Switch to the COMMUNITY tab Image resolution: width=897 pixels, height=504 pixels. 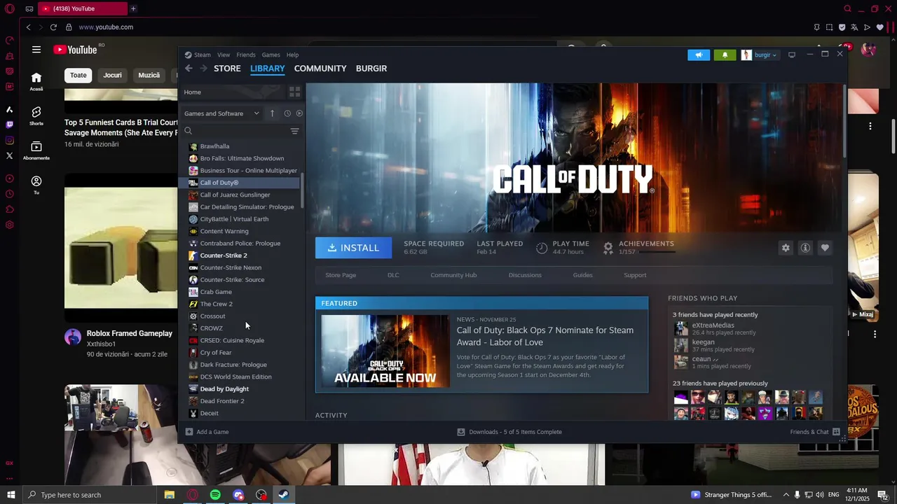(x=320, y=68)
